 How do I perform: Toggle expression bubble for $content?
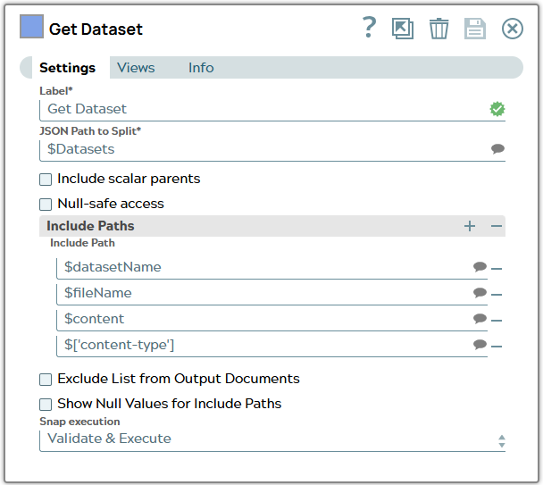480,318
